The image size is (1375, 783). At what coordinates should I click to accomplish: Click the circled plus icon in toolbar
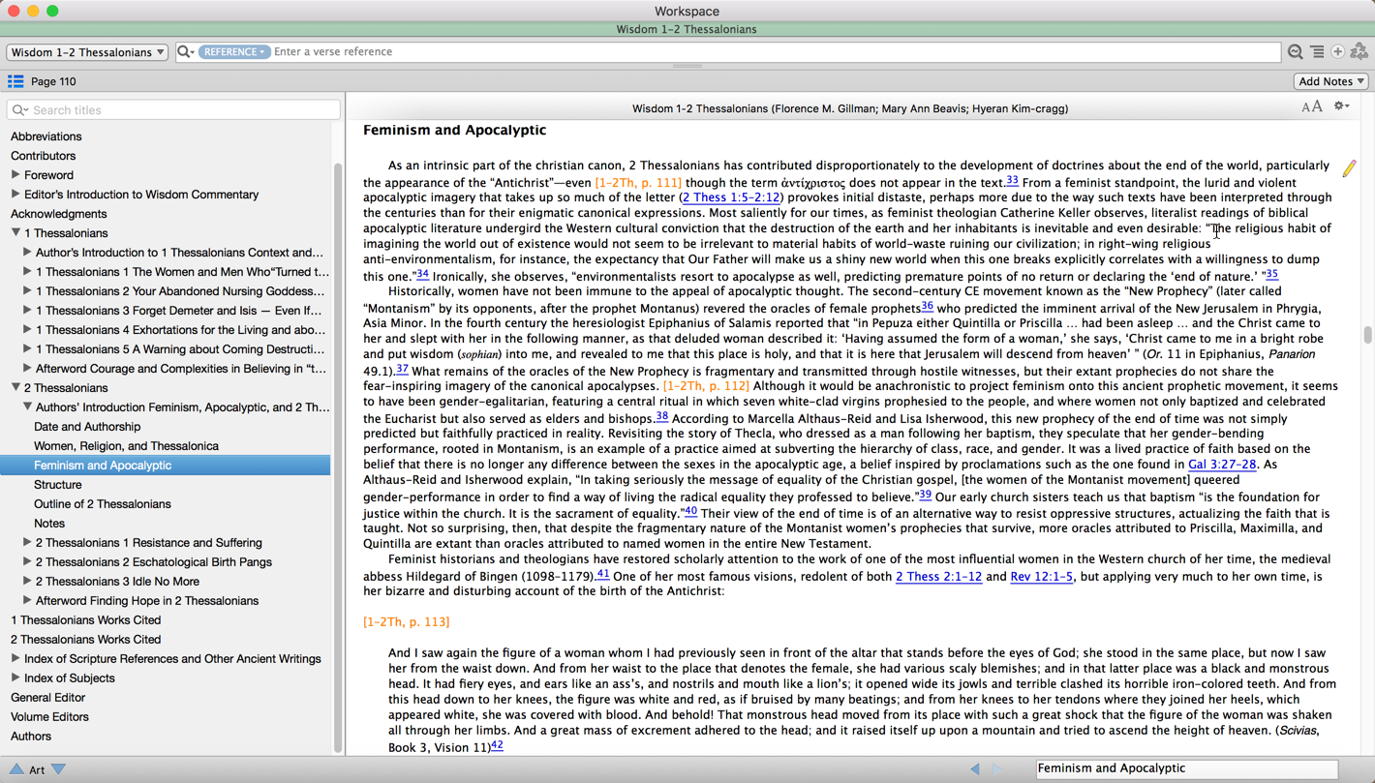(1338, 52)
